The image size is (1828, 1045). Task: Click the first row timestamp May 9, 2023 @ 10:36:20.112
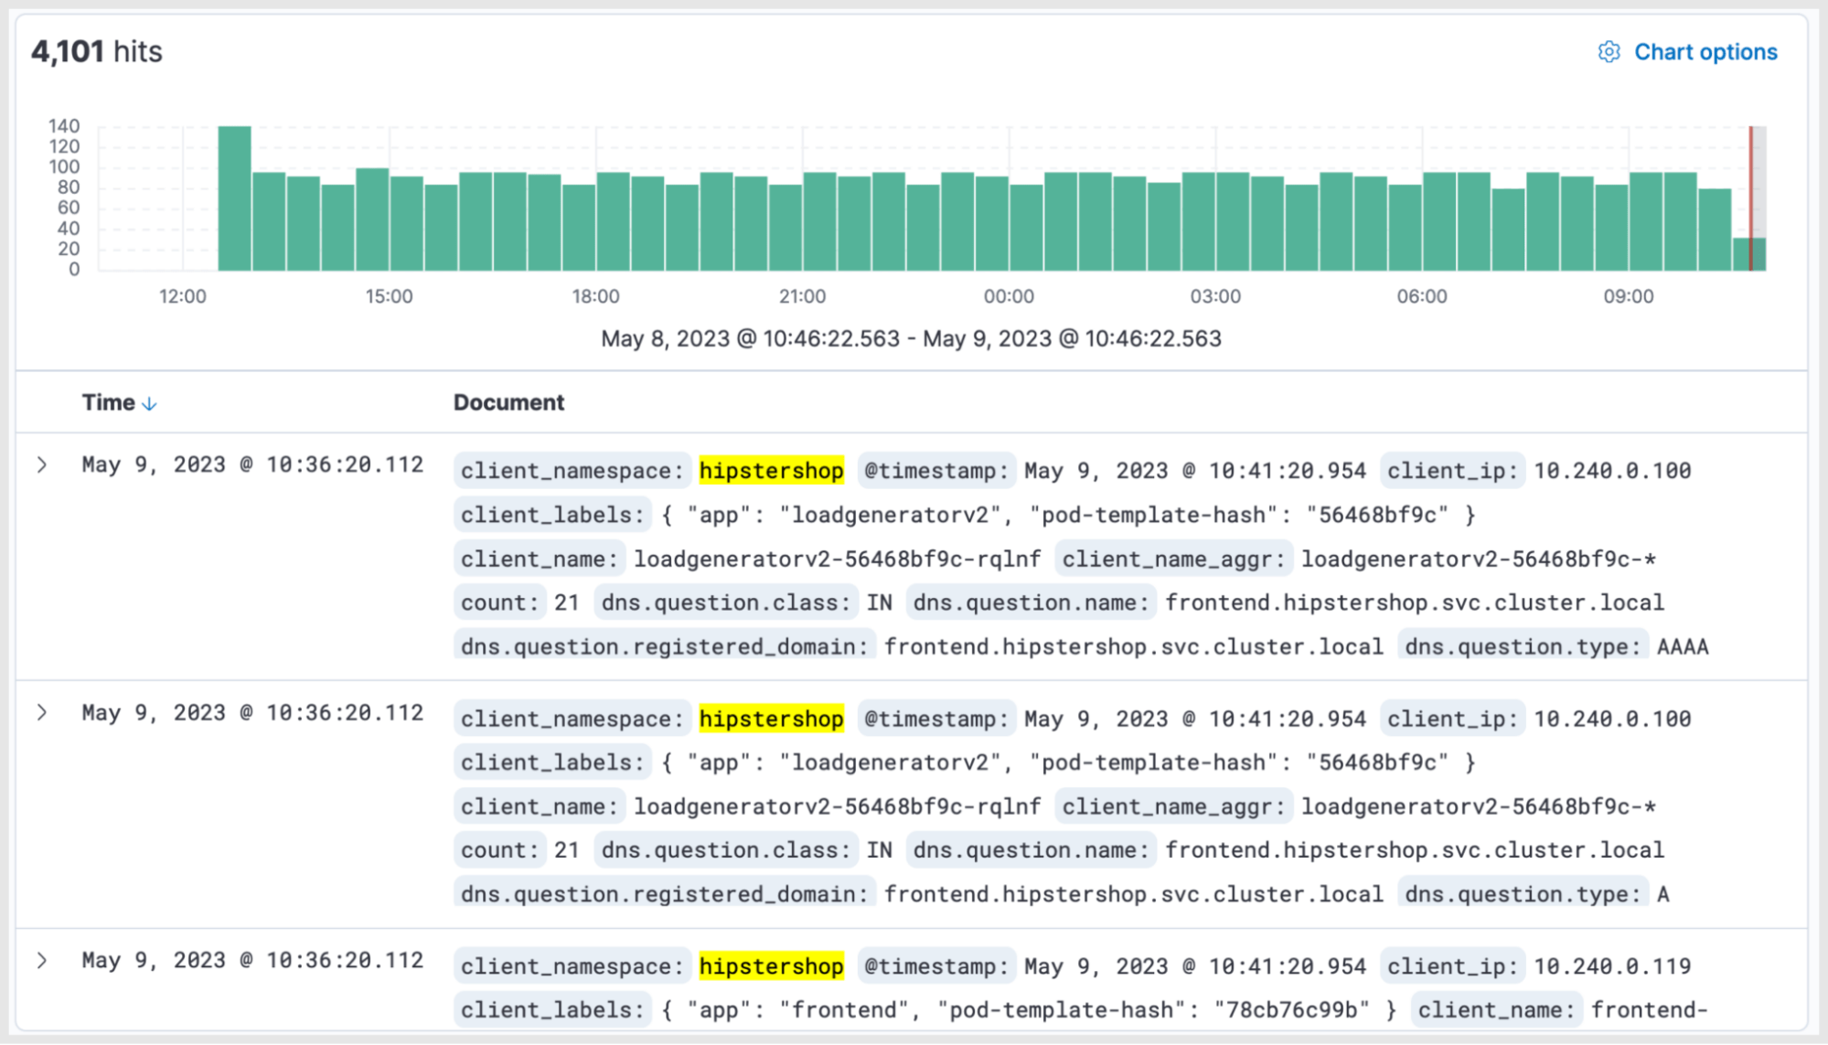point(252,464)
